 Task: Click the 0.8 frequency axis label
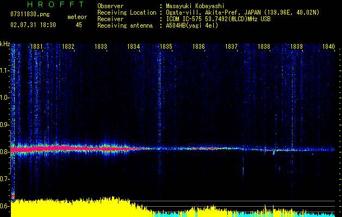click(5, 152)
